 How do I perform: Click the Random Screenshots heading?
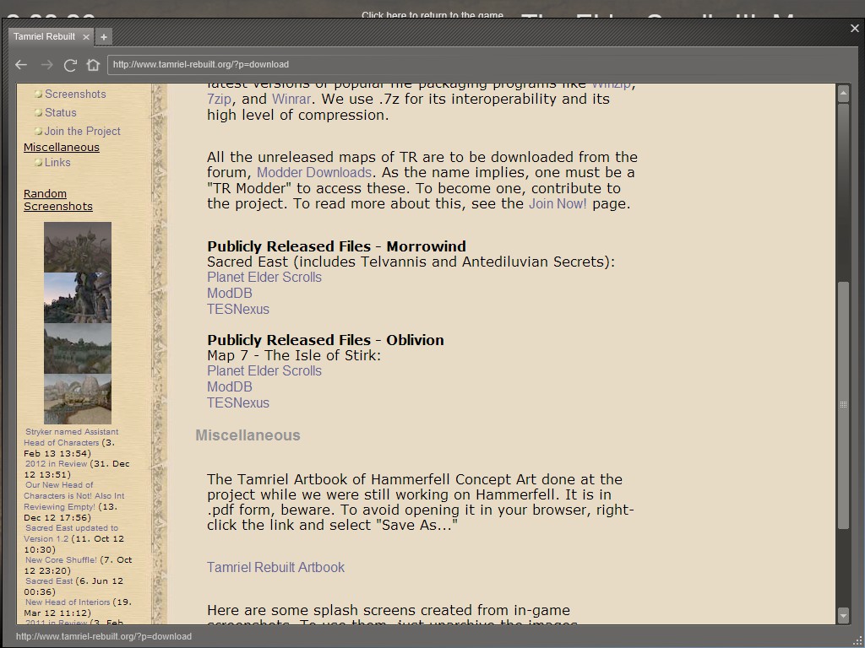(x=58, y=200)
